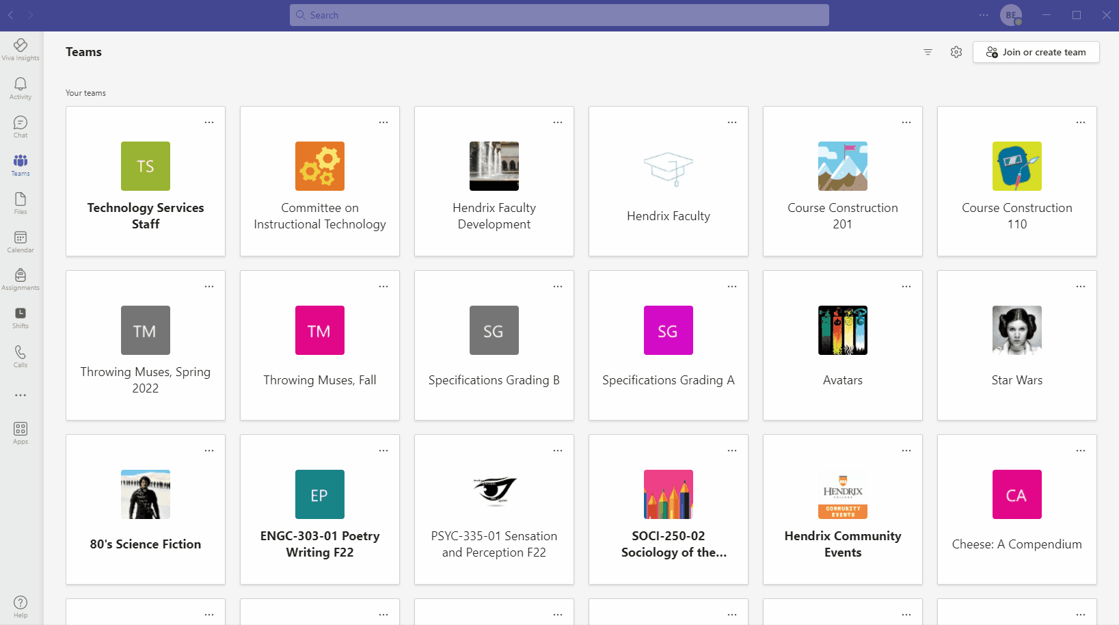
Task: Open more options for Course Construction 201
Action: click(906, 122)
